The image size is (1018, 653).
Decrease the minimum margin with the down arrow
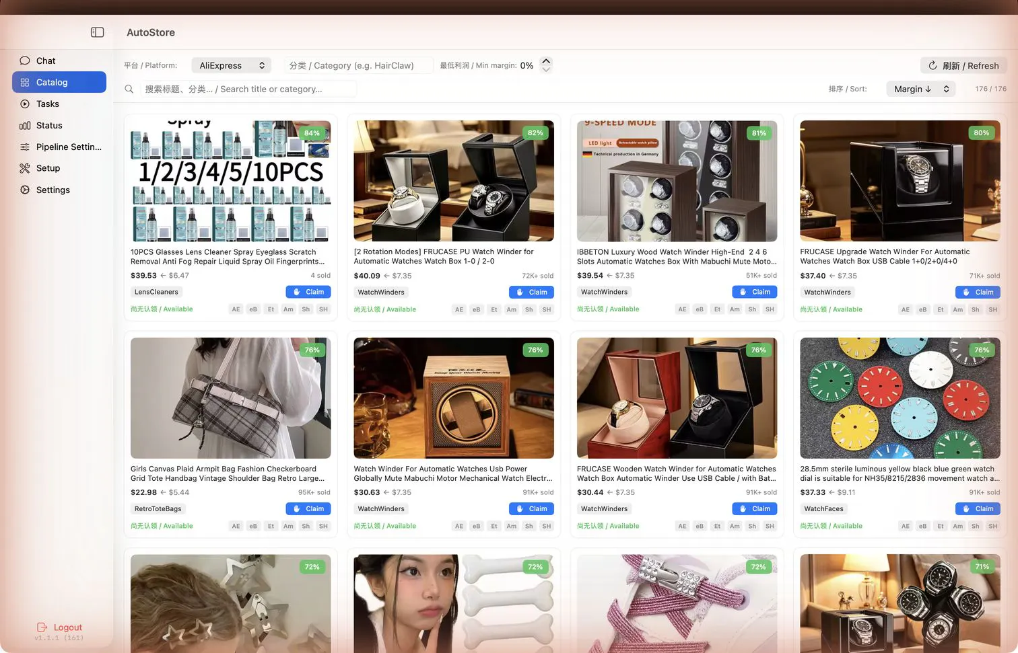(x=546, y=69)
